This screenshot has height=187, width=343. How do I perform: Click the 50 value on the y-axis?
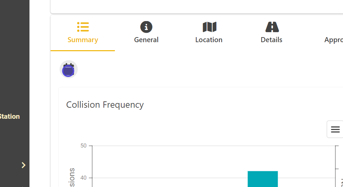[83, 146]
